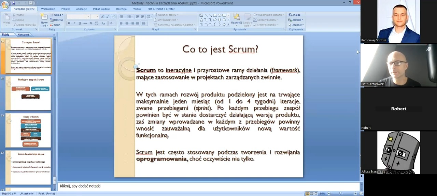Open the font name combo box
The width and height of the screenshot is (437, 196).
coord(78,17)
